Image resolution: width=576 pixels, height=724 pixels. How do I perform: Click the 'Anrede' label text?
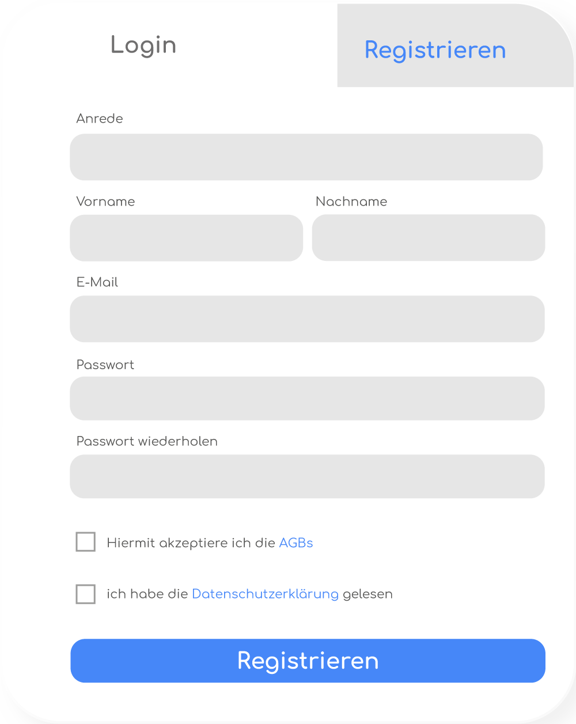tap(100, 119)
